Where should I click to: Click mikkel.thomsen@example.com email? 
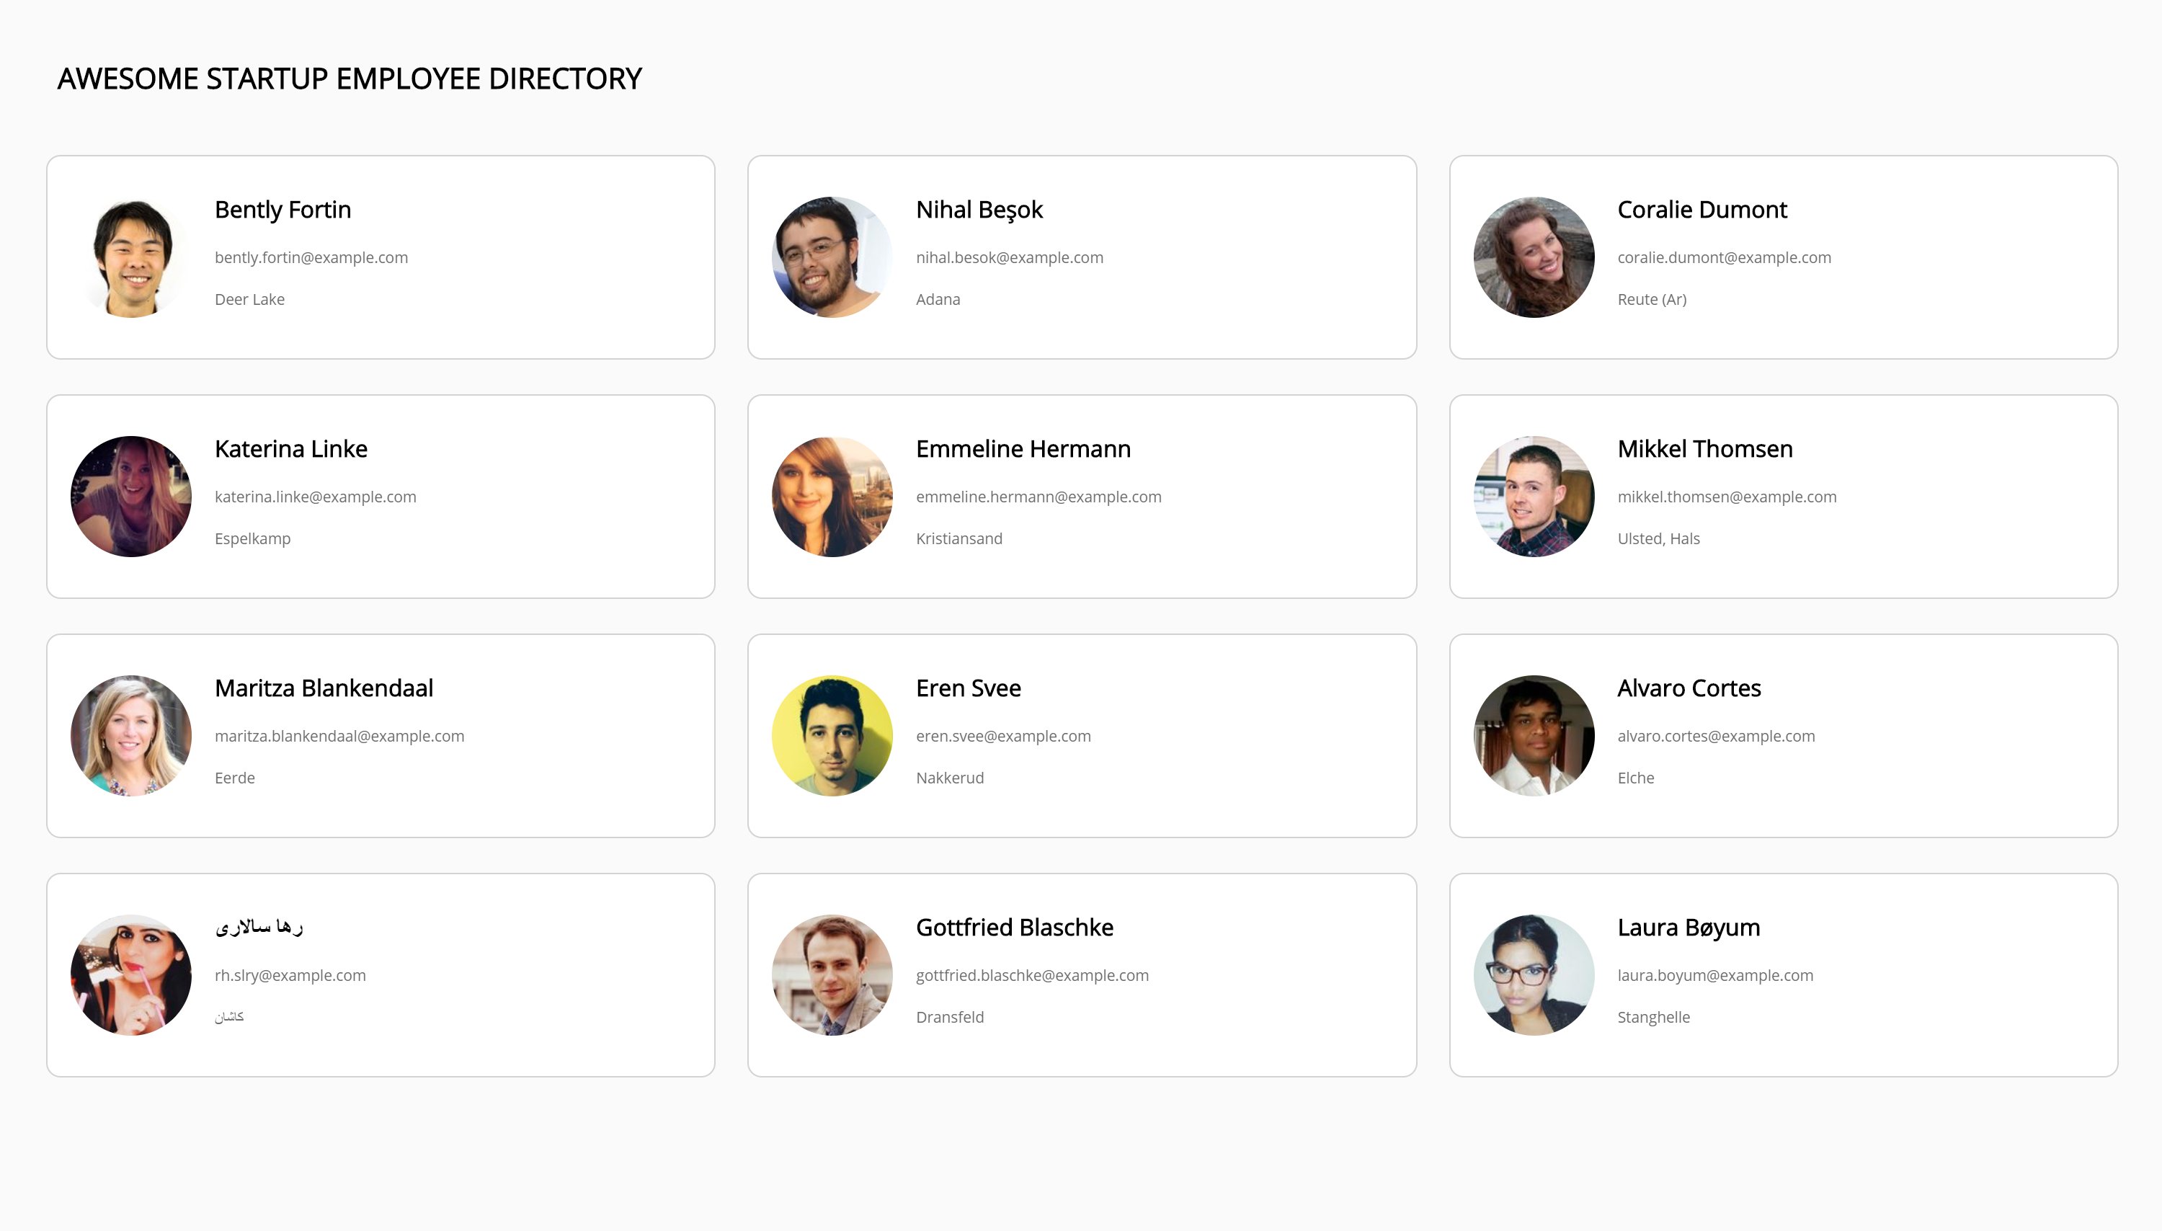[1727, 497]
